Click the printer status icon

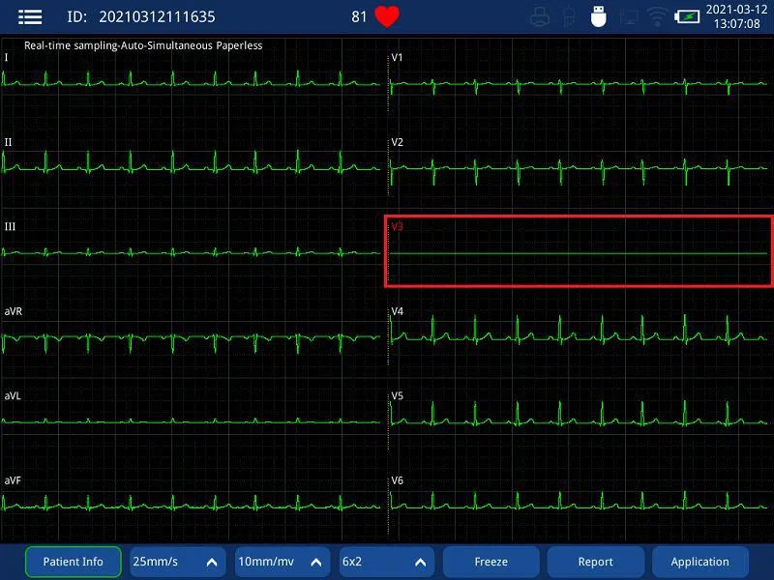tap(540, 17)
